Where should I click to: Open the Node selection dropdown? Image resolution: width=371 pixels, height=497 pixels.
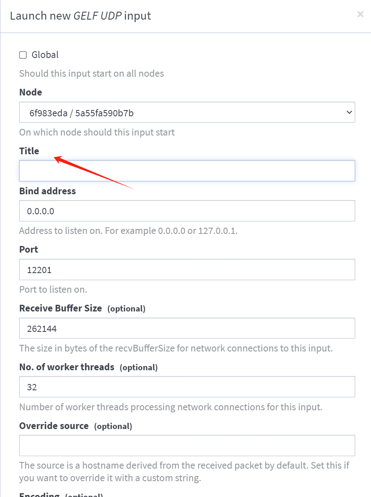(x=187, y=112)
